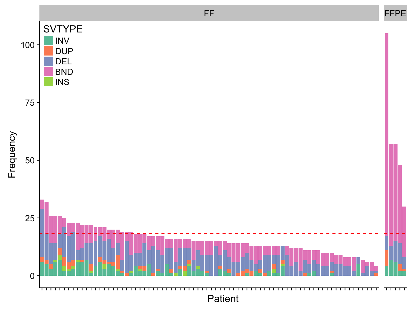Viewport: 412px width, 309px height.
Task: Click the INS light-green legend swatch
Action: click(49, 82)
